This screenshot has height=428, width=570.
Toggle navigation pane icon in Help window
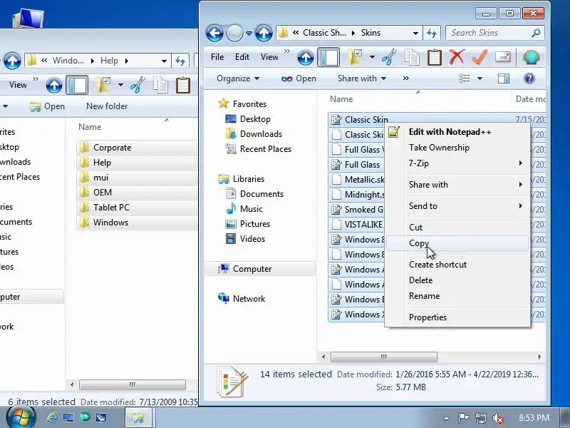[x=77, y=85]
